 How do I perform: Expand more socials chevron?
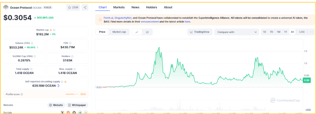tap(86, 113)
